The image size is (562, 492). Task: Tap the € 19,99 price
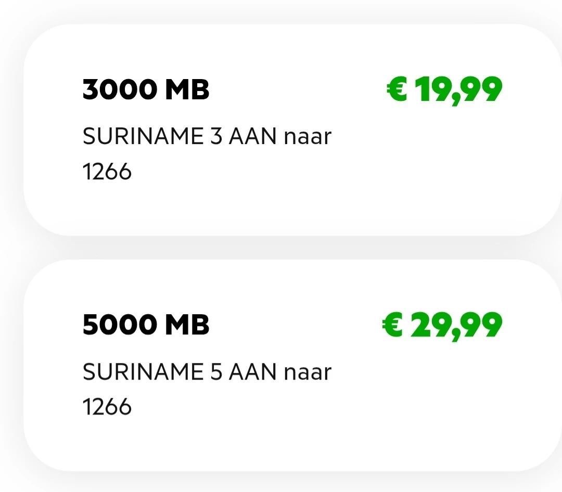tap(444, 90)
